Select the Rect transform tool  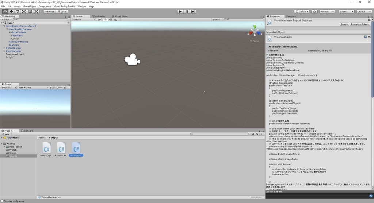point(30,11)
